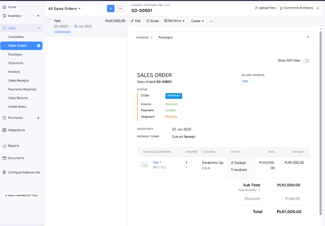The height and width of the screenshot is (226, 325).
Task: Click the more options ellipsis next to plus button
Action: tap(120, 8)
